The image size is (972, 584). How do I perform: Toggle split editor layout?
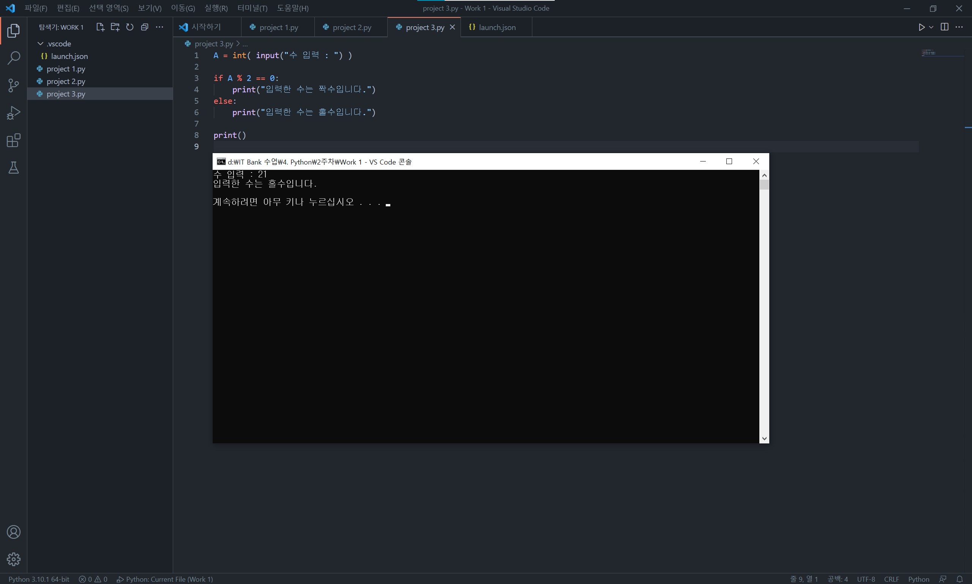944,27
